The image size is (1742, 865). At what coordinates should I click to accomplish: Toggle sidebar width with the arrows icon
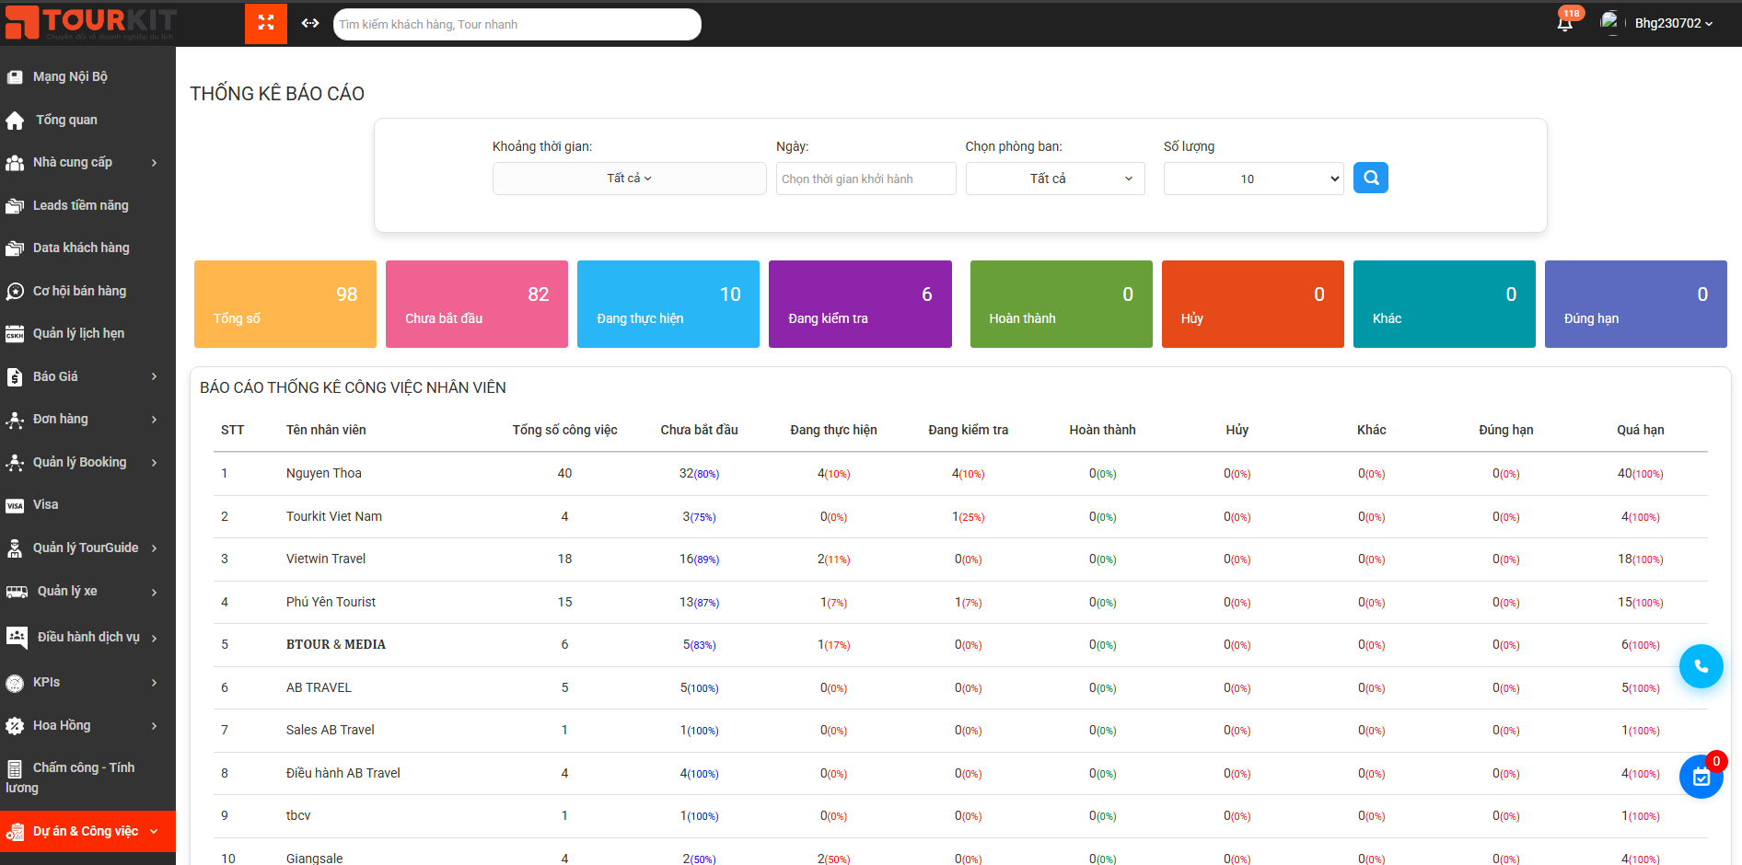(310, 23)
